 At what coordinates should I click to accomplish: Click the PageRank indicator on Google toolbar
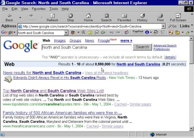pos(138,32)
